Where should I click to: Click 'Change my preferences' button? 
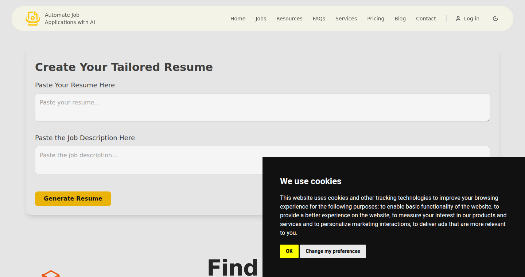pyautogui.click(x=333, y=251)
